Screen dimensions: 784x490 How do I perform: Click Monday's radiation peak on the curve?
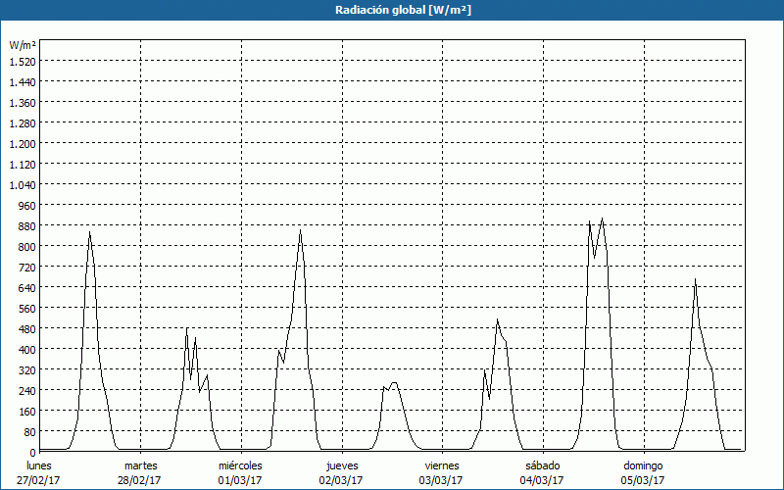tap(89, 232)
